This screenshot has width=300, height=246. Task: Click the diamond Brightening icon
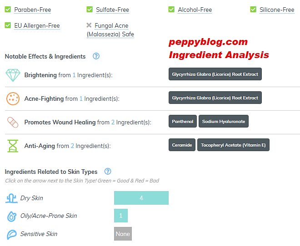pyautogui.click(x=12, y=75)
